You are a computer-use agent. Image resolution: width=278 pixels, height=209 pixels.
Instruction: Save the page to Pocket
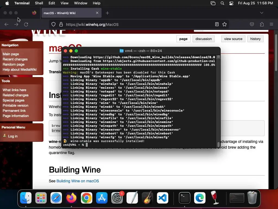coord(252,24)
